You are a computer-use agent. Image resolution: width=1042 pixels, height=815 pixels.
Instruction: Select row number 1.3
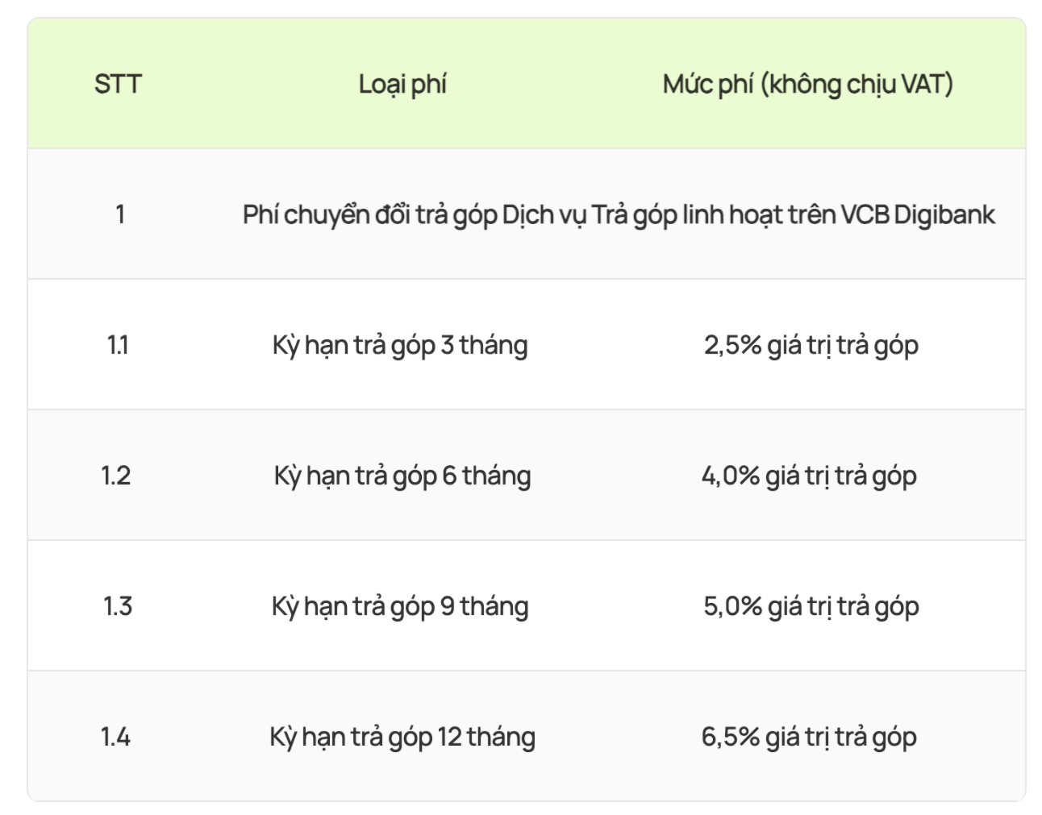click(x=118, y=606)
